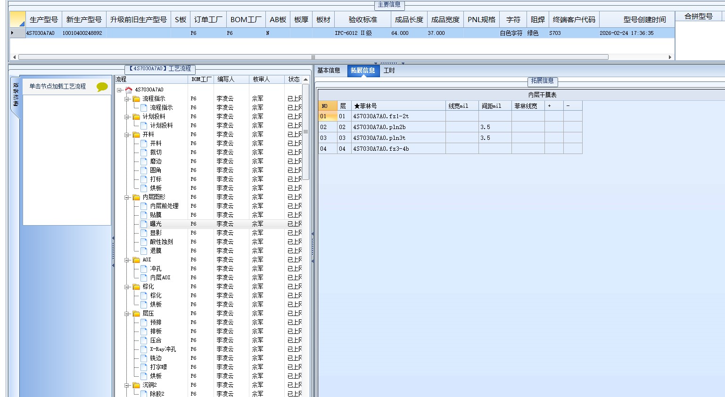The image size is (725, 397).
Task: Click the document icon for 显影
Action: (x=144, y=233)
